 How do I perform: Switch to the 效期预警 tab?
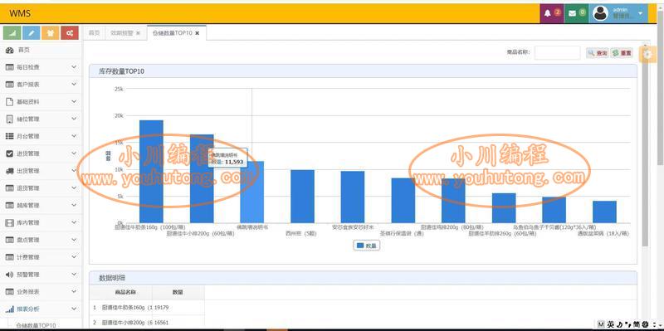click(121, 33)
